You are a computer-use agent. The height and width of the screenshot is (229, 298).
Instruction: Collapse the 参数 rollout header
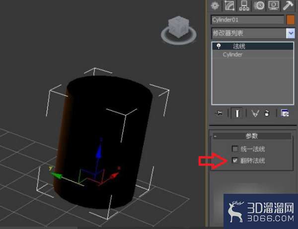point(252,136)
